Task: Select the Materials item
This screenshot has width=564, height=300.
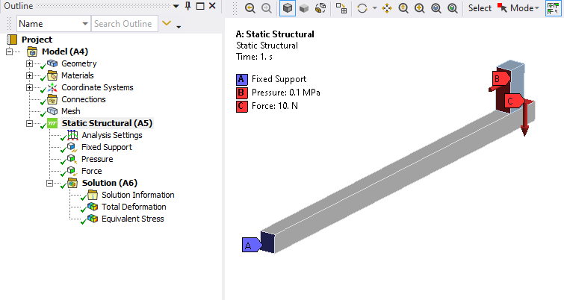Action: 78,75
